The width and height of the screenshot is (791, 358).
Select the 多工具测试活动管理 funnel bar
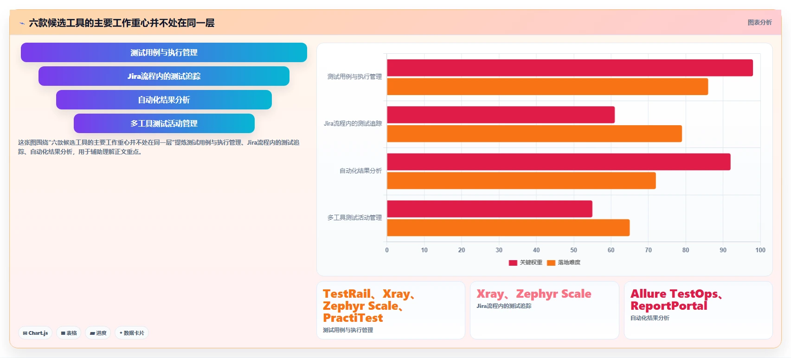pyautogui.click(x=164, y=123)
